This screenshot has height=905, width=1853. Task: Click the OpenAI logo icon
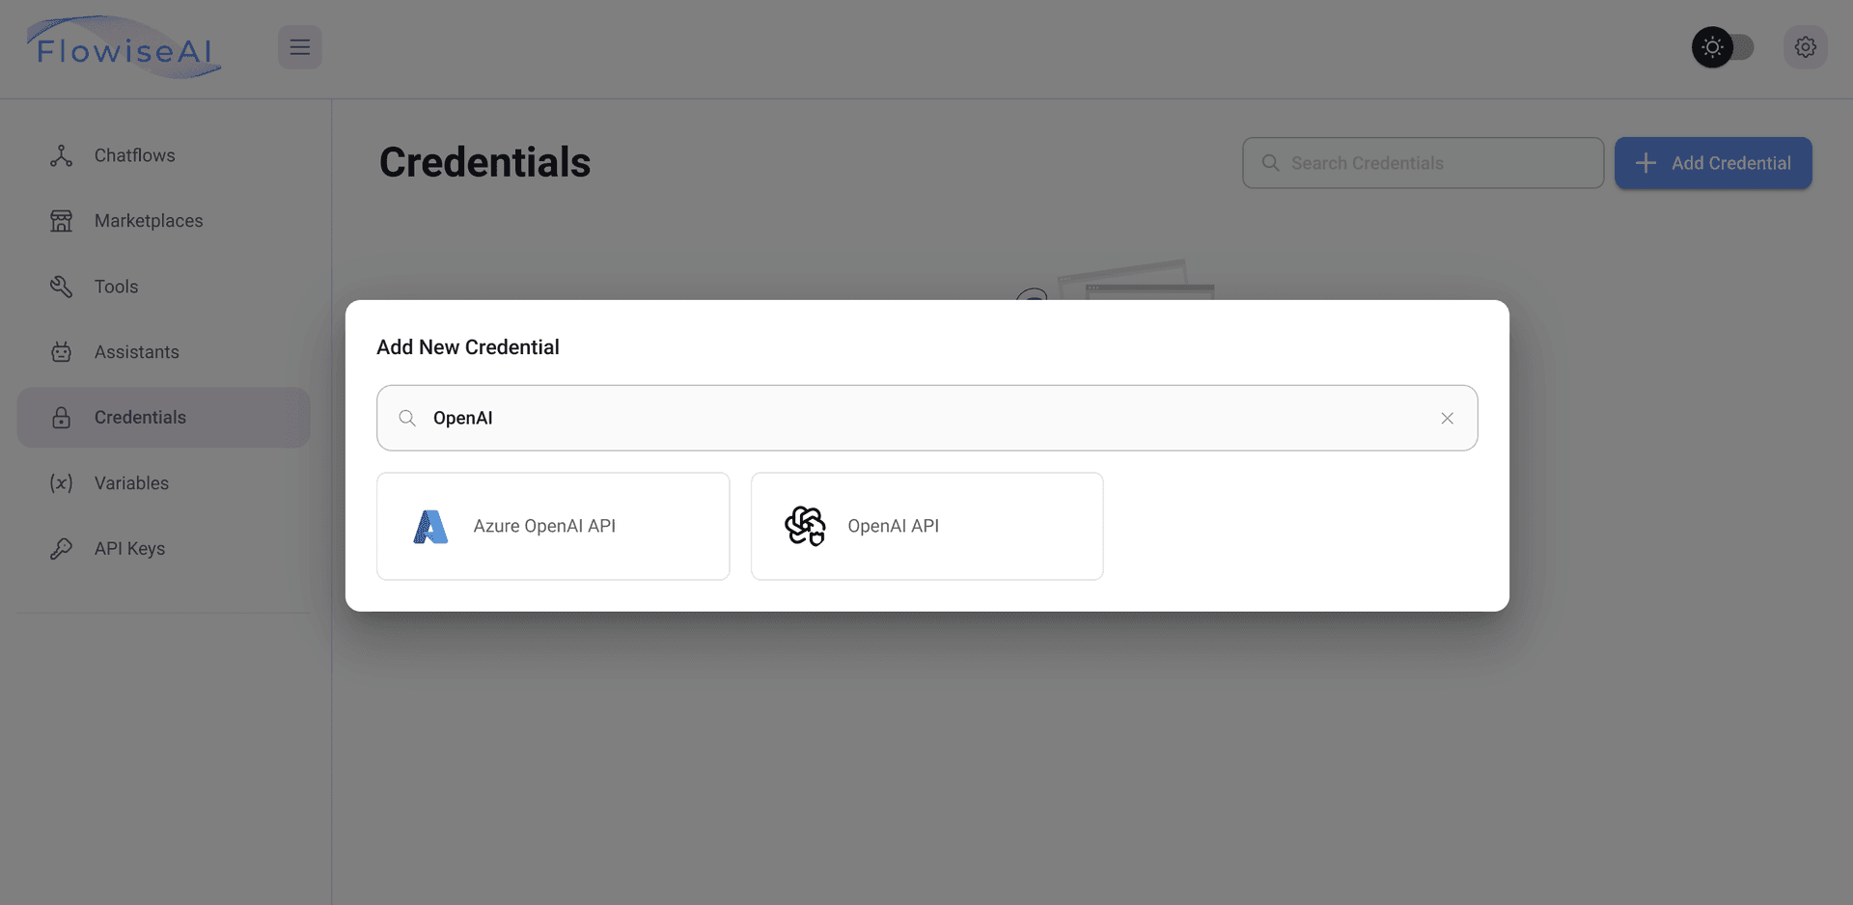coord(805,526)
